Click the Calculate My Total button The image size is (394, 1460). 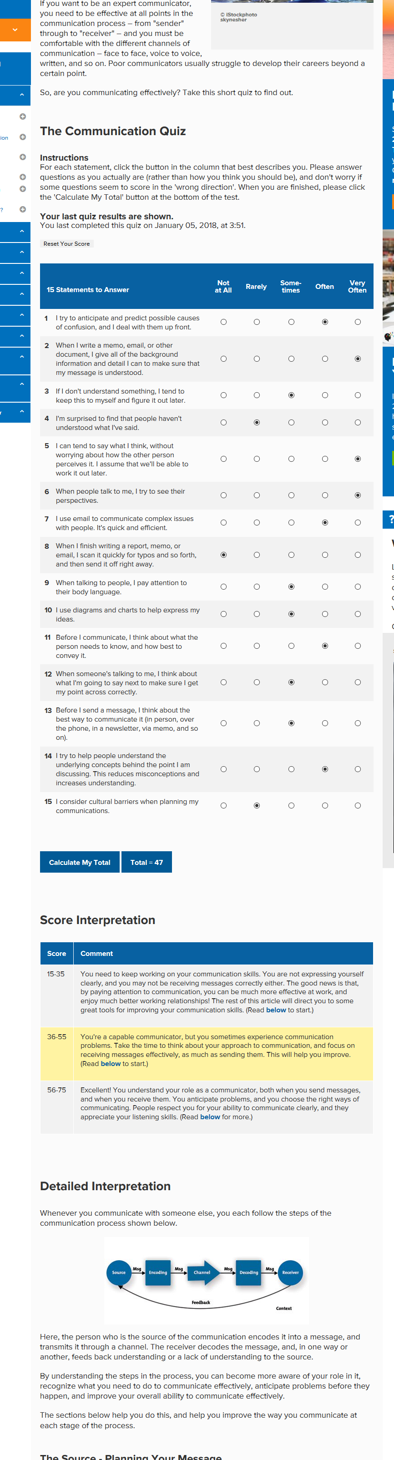(x=79, y=862)
